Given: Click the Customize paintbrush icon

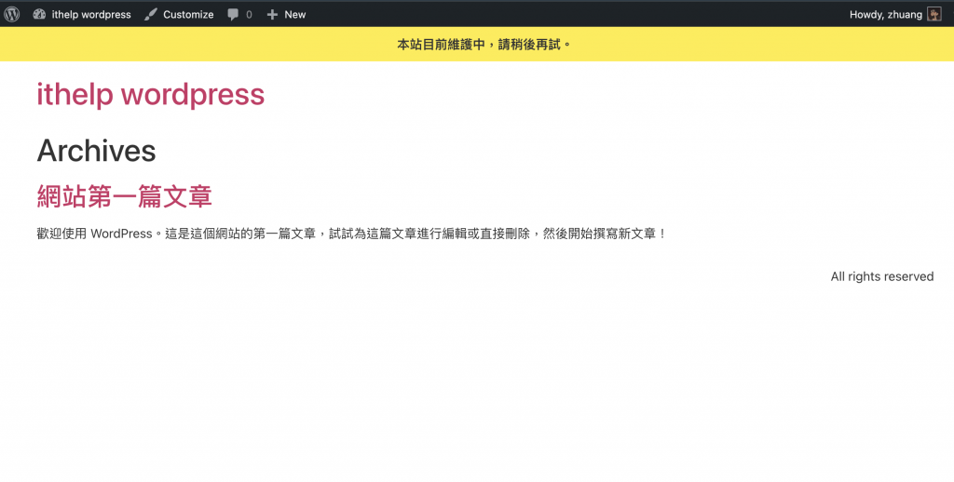Looking at the screenshot, I should point(150,14).
